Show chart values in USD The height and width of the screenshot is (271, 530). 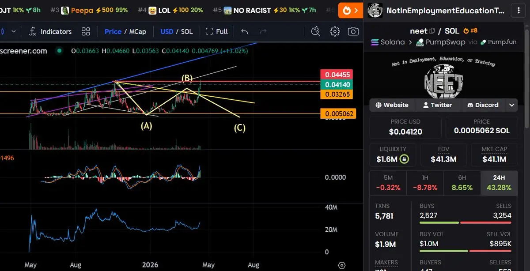(x=167, y=31)
